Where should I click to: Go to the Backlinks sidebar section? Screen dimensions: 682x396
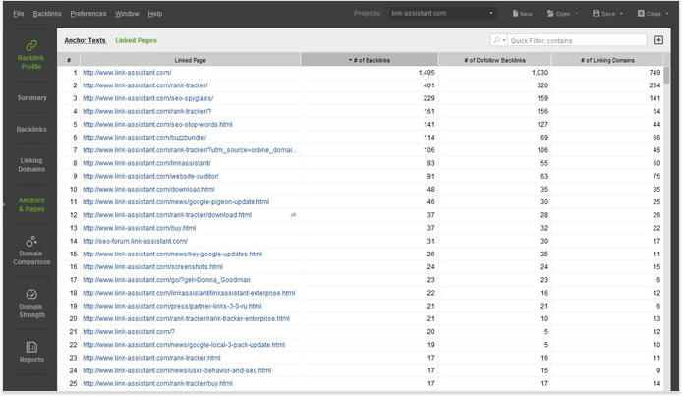coord(31,129)
